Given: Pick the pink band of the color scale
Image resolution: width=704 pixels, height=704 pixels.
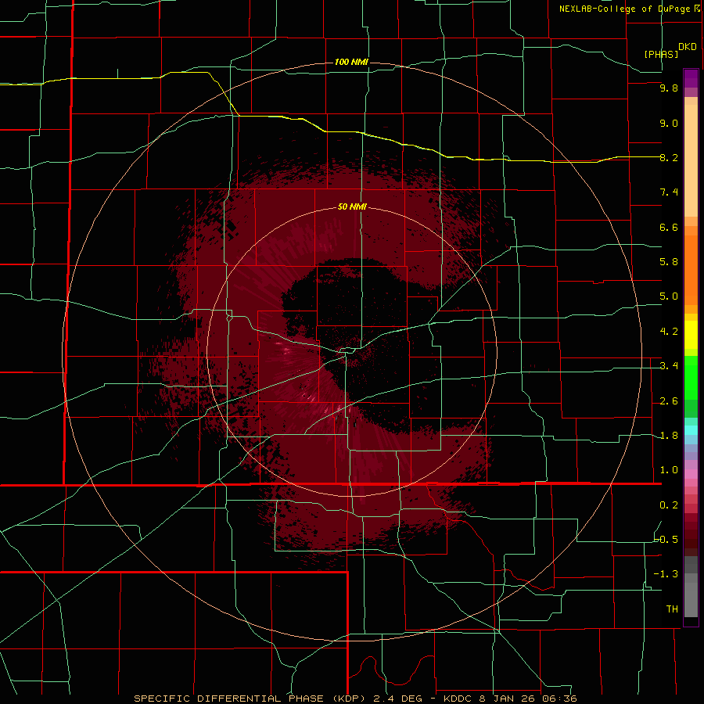Looking at the screenshot, I should coord(691,474).
